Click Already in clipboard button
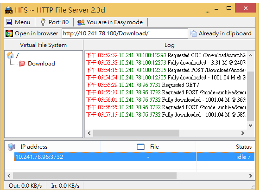 pos(221,33)
